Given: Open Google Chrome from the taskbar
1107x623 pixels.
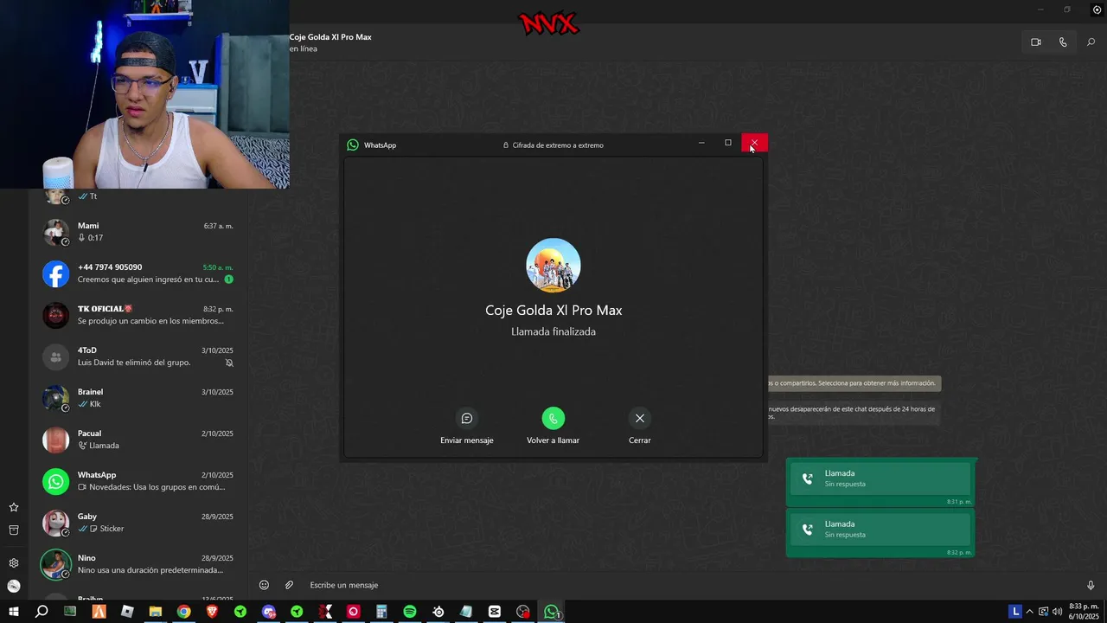Looking at the screenshot, I should pyautogui.click(x=184, y=612).
